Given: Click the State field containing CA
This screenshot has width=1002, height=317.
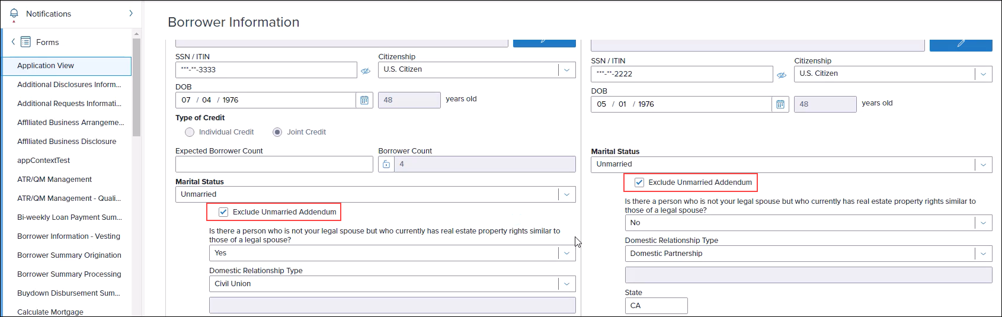Looking at the screenshot, I should pos(656,306).
